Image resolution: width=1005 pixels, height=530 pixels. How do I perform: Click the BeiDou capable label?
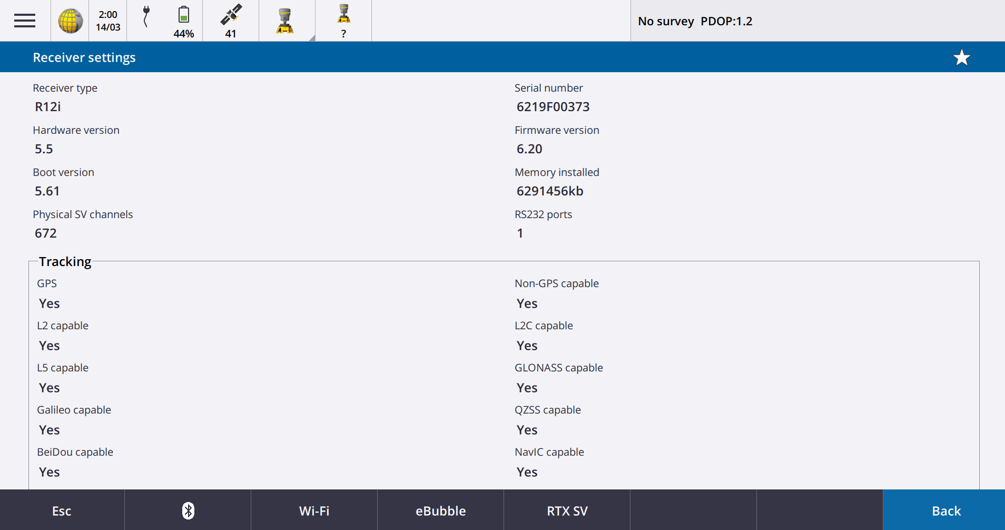[x=75, y=452]
